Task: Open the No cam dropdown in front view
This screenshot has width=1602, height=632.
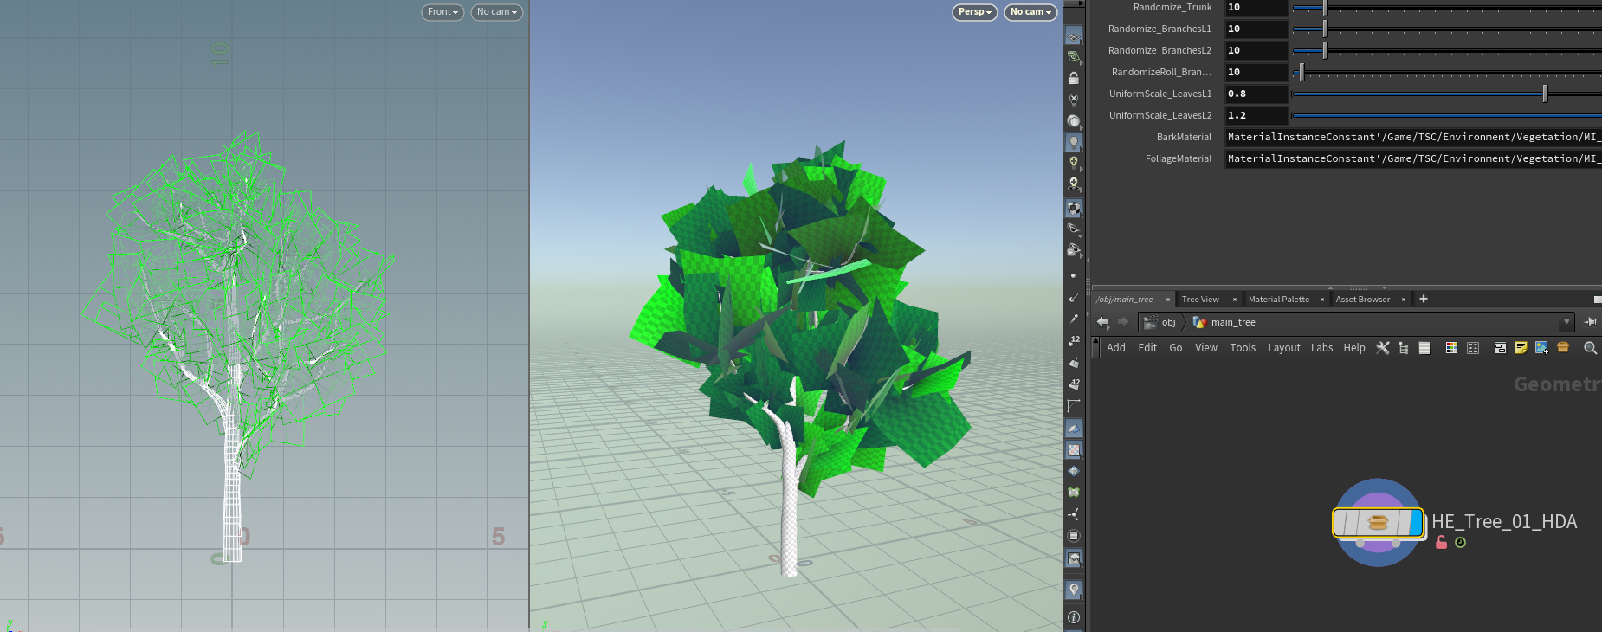Action: point(497,12)
